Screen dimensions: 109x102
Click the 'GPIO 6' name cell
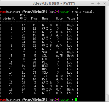(x=47, y=46)
